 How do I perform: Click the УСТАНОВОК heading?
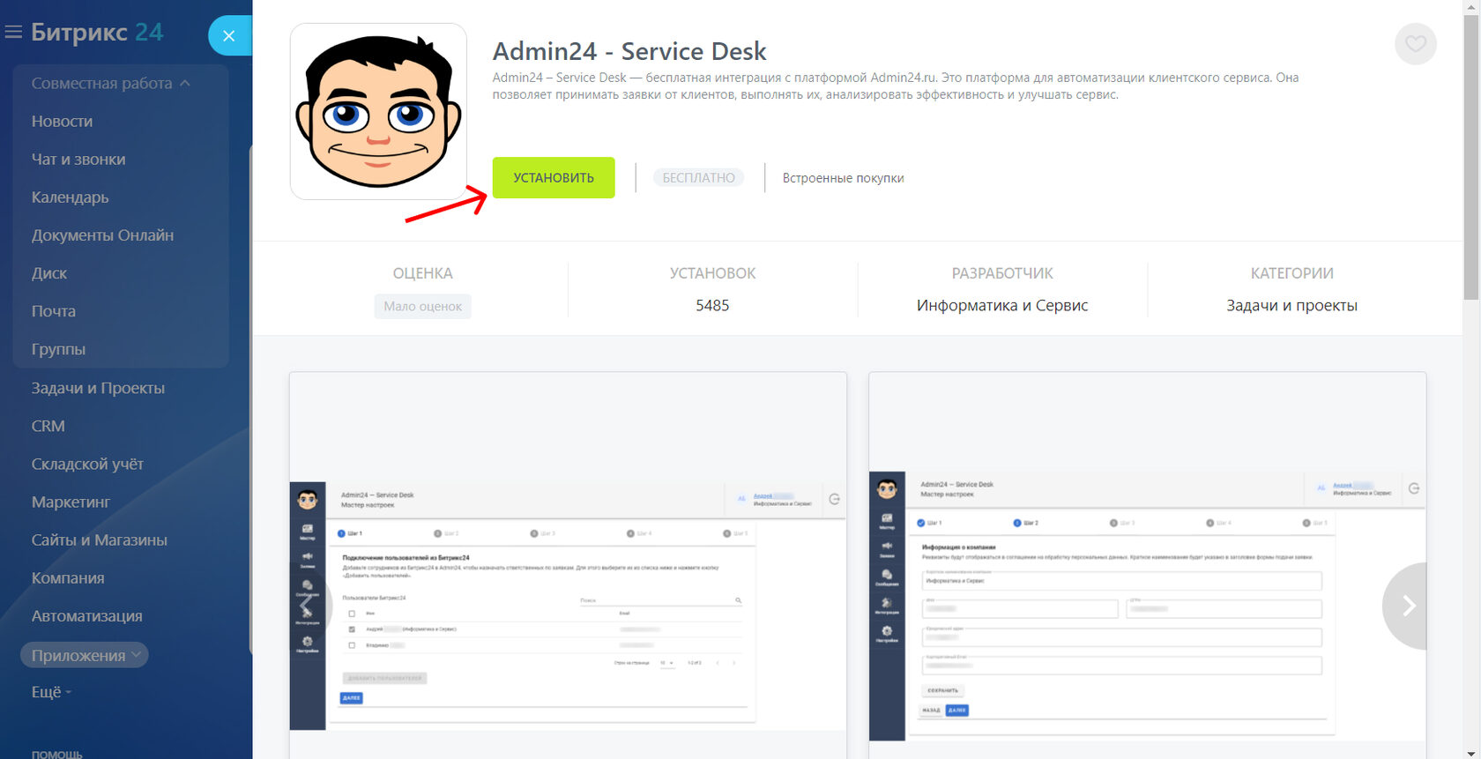pyautogui.click(x=712, y=273)
